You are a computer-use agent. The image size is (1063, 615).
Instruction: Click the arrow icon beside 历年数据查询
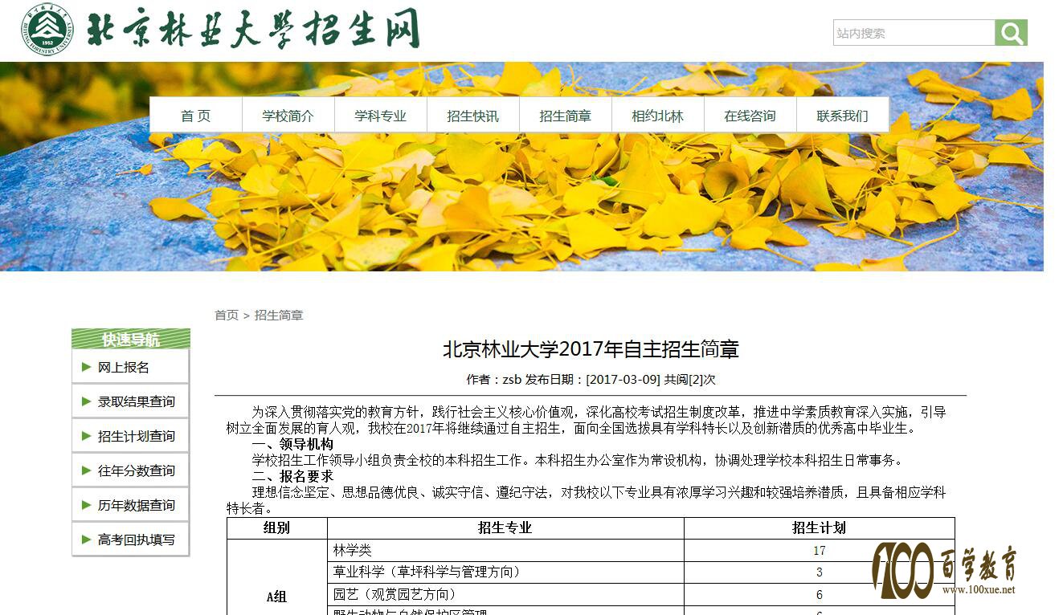click(x=86, y=505)
